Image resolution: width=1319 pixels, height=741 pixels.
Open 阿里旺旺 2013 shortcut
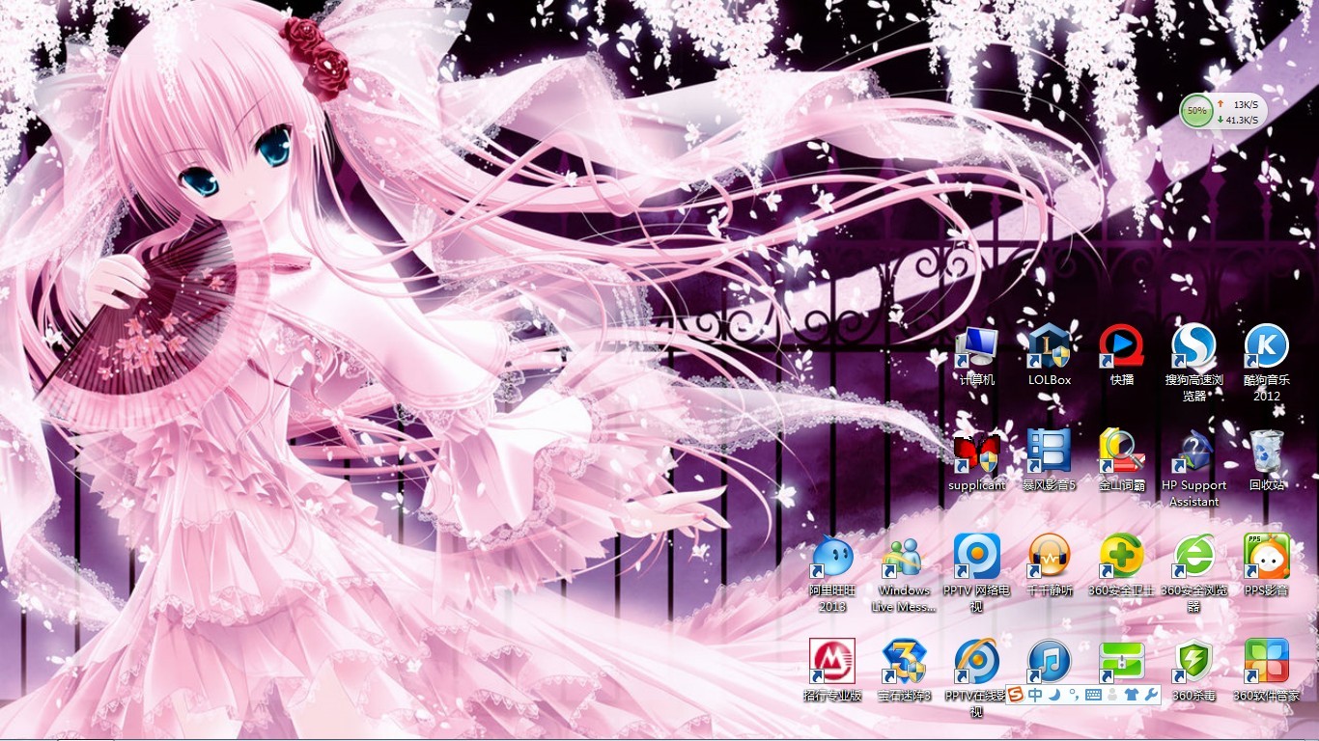click(x=832, y=574)
